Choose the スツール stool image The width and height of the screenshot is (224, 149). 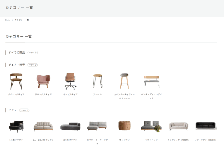97,81
